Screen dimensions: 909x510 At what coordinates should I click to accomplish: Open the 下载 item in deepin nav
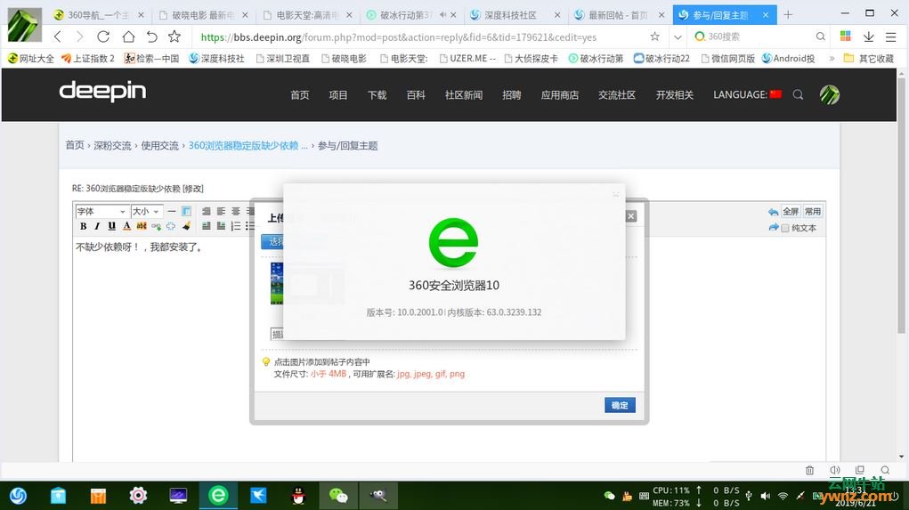pos(377,95)
